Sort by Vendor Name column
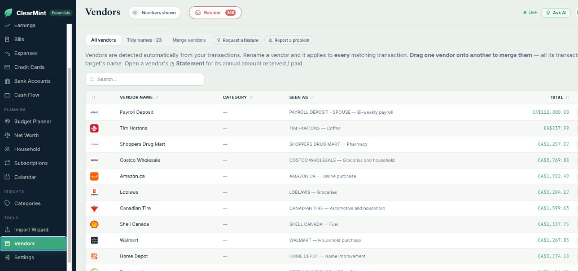 click(139, 97)
